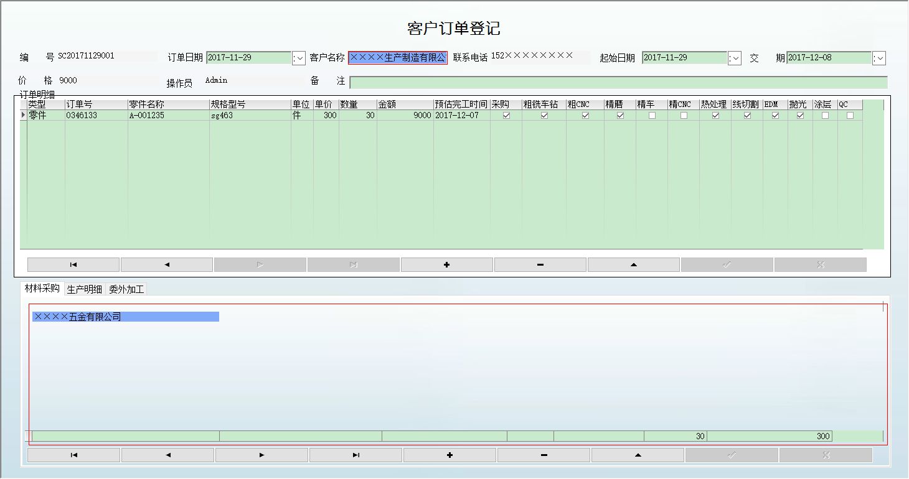This screenshot has width=909, height=479.
Task: Jump to first record in 材料采购 navigator
Action: tap(74, 455)
